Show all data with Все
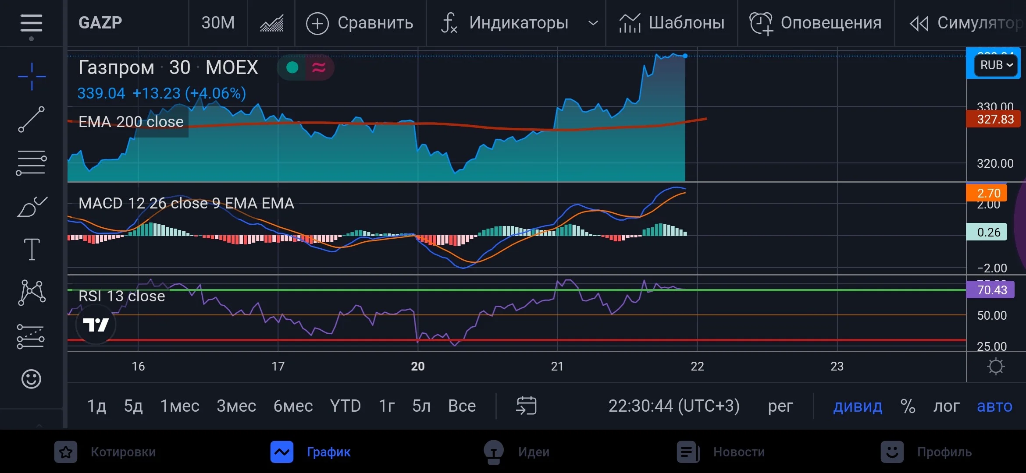1026x473 pixels. pos(462,406)
